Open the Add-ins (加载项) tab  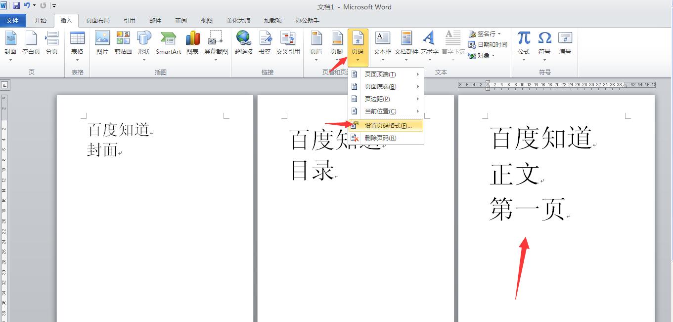pyautogui.click(x=273, y=21)
